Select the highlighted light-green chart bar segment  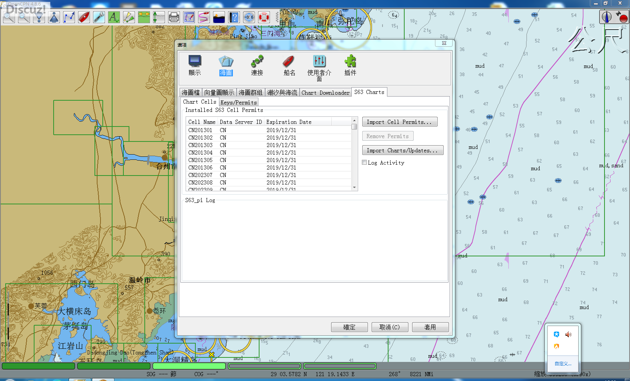(189, 366)
